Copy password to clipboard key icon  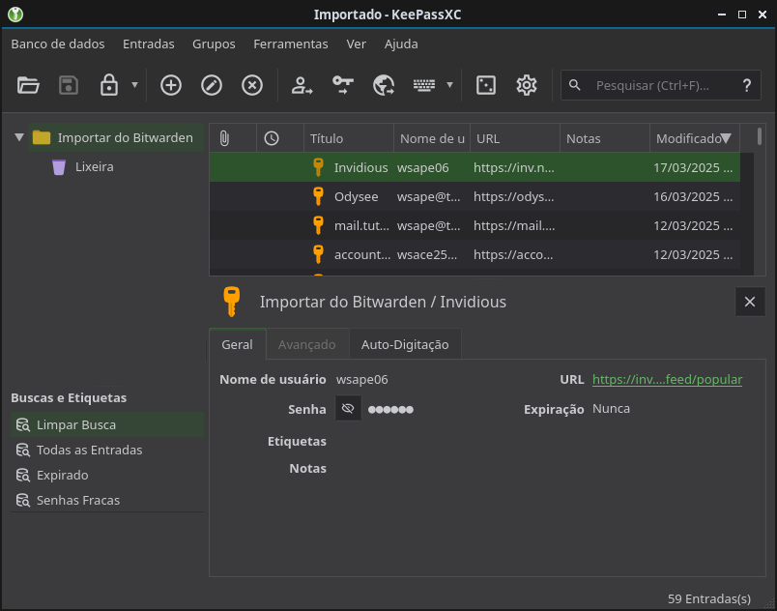pos(342,85)
